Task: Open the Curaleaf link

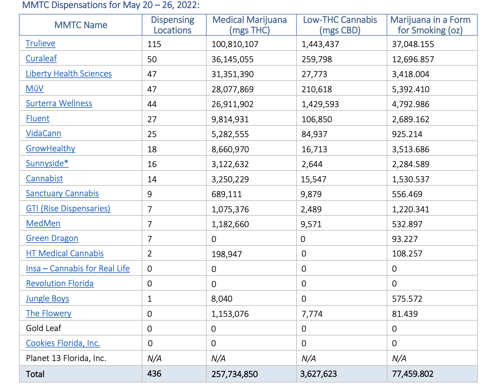Action: click(x=41, y=58)
